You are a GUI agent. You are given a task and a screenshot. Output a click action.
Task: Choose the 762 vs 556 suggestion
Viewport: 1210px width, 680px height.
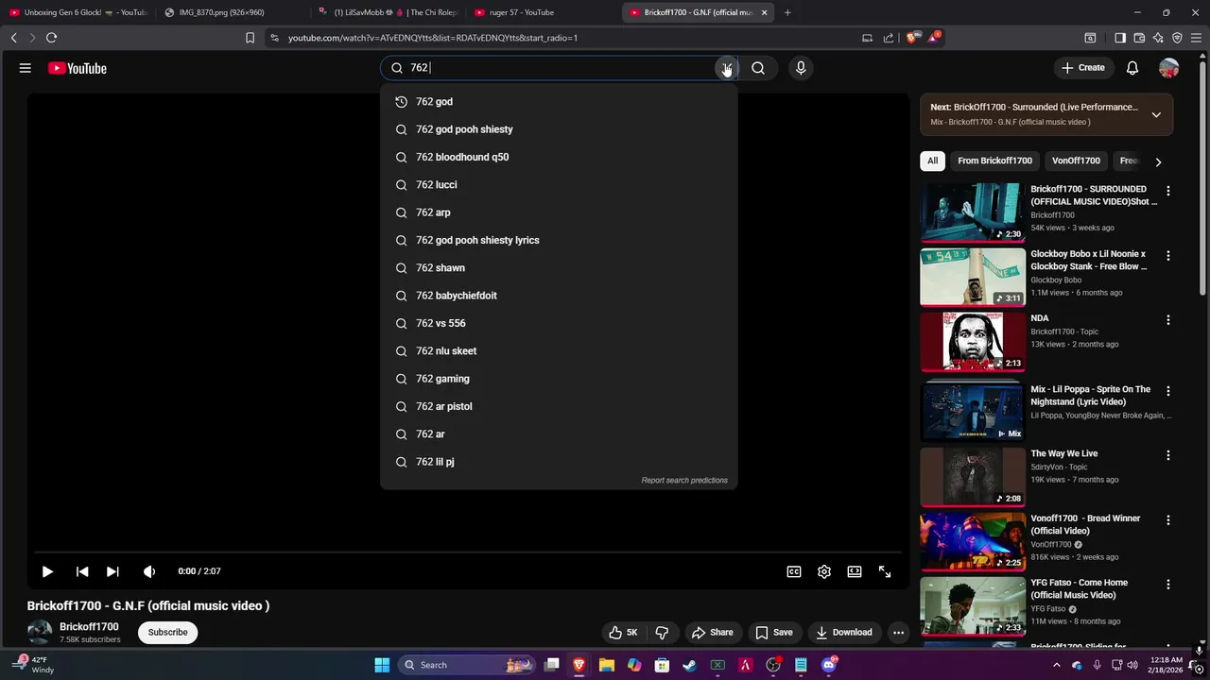559,323
